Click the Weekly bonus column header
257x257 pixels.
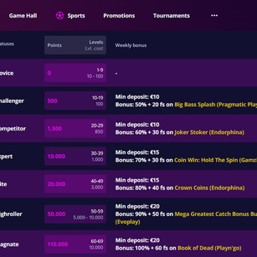tap(131, 45)
